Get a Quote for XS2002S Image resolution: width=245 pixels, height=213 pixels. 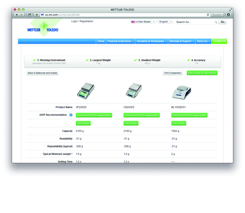(x=131, y=123)
